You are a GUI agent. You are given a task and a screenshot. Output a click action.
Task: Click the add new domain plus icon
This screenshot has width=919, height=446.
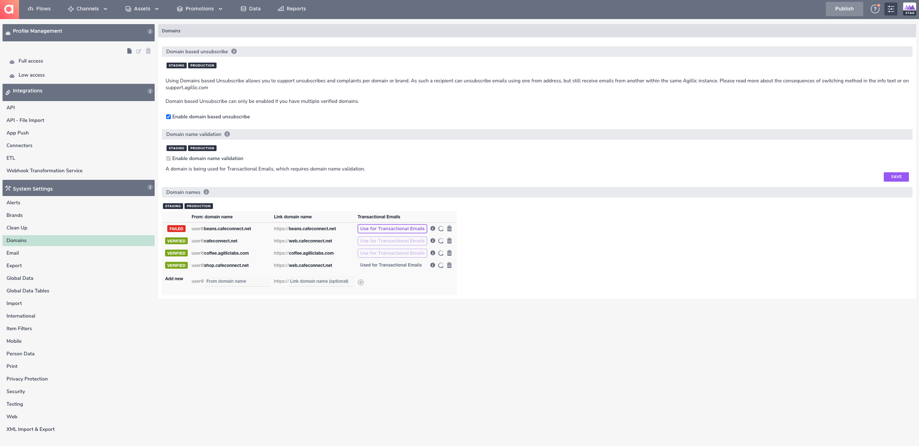point(361,282)
